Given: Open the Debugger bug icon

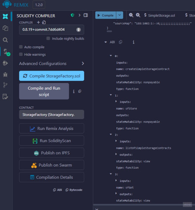Looking at the screenshot, I should tap(5, 75).
